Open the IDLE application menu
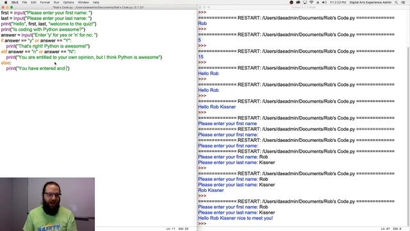Image resolution: width=410 pixels, height=231 pixels. point(15,3)
